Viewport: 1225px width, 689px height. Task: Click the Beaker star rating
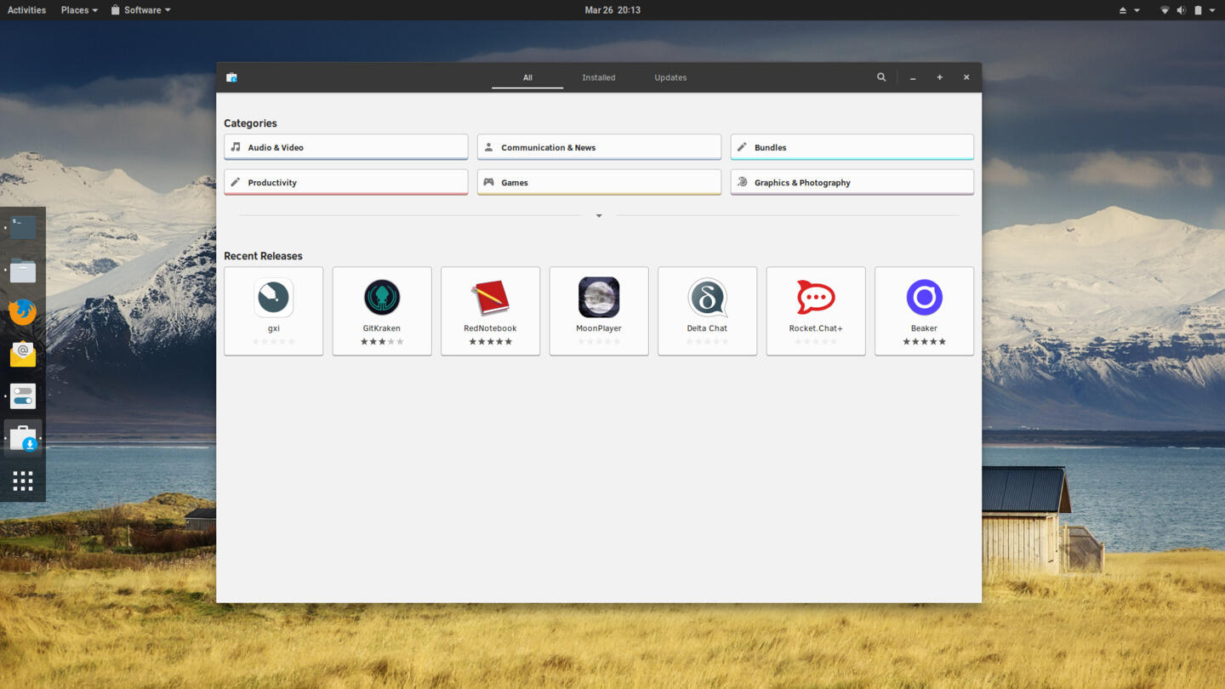924,342
